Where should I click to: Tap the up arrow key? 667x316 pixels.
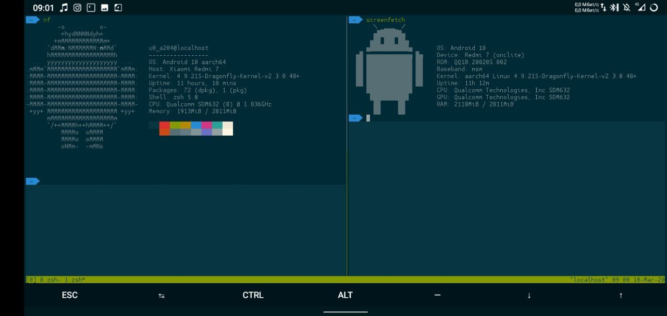(x=621, y=295)
